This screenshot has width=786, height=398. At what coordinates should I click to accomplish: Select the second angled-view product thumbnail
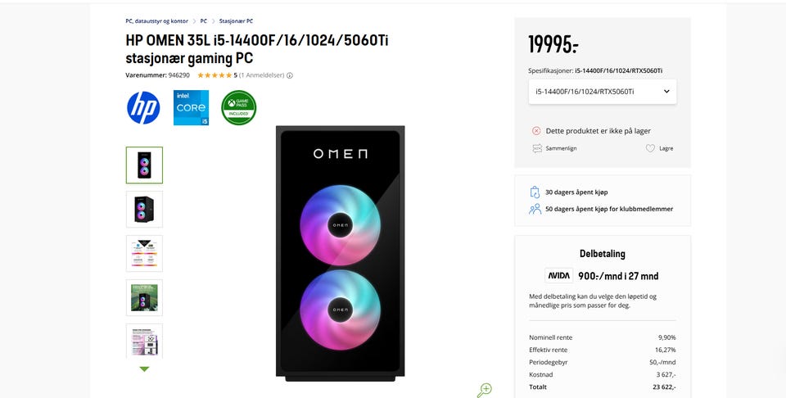144,210
